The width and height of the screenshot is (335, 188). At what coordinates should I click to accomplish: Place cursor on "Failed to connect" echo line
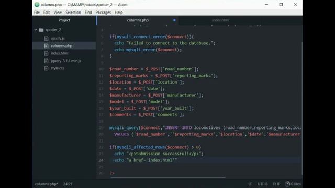(165, 43)
